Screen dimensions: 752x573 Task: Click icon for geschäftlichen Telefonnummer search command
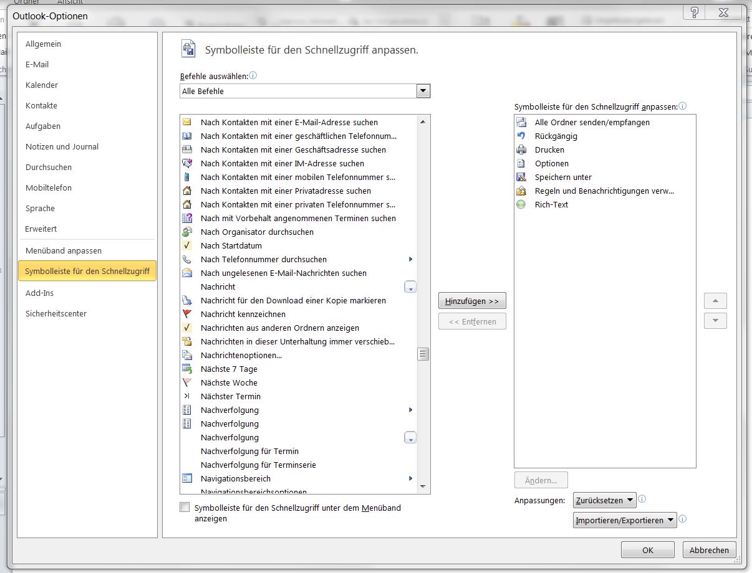click(x=187, y=136)
